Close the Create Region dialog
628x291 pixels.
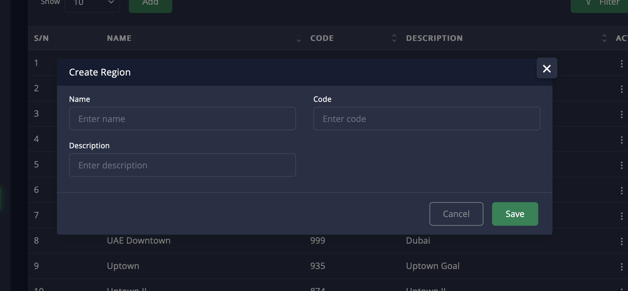coord(547,68)
